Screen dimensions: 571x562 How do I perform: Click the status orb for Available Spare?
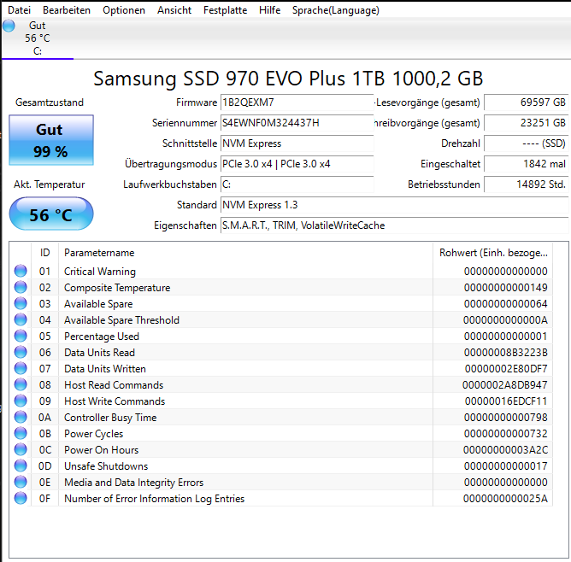coord(21,303)
